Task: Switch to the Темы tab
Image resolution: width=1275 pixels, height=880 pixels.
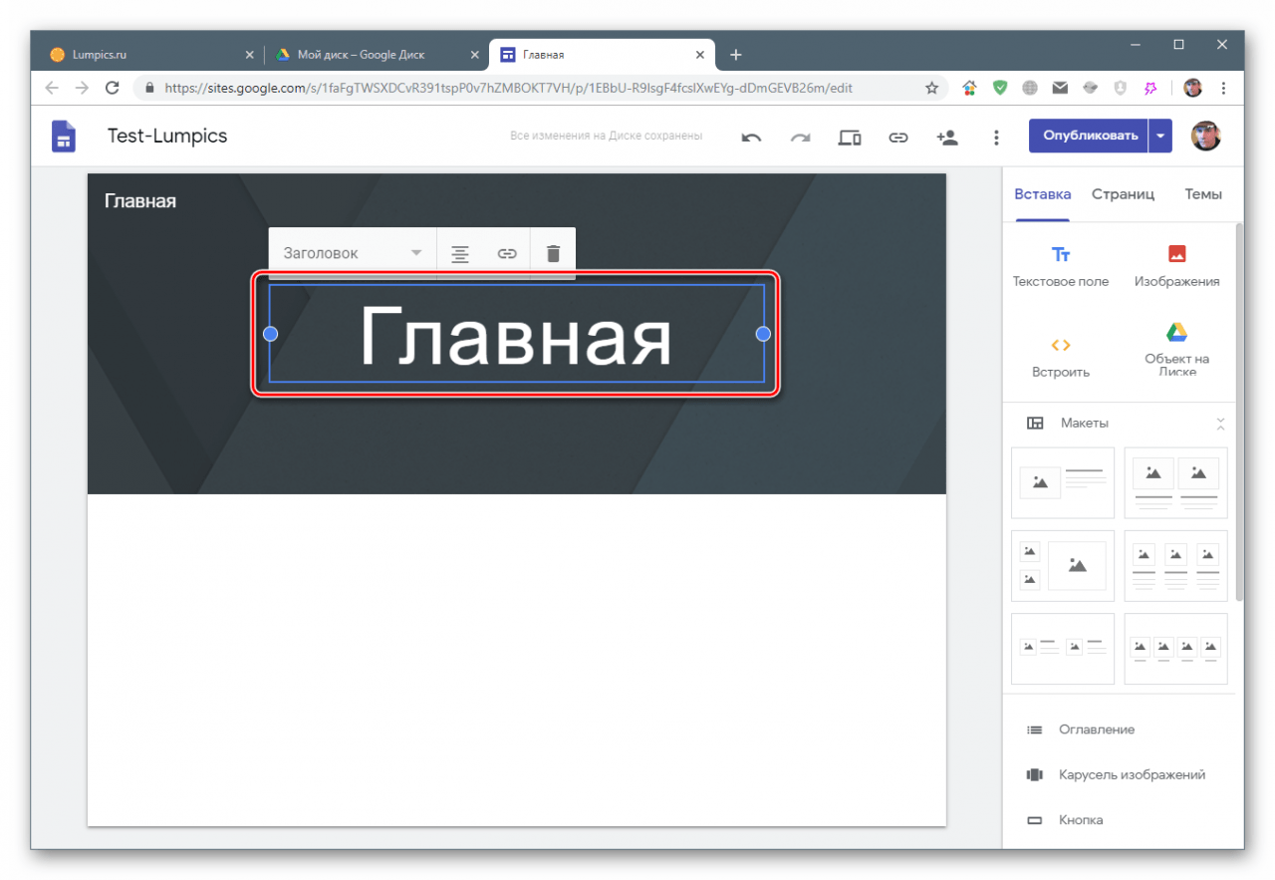Action: tap(1203, 194)
